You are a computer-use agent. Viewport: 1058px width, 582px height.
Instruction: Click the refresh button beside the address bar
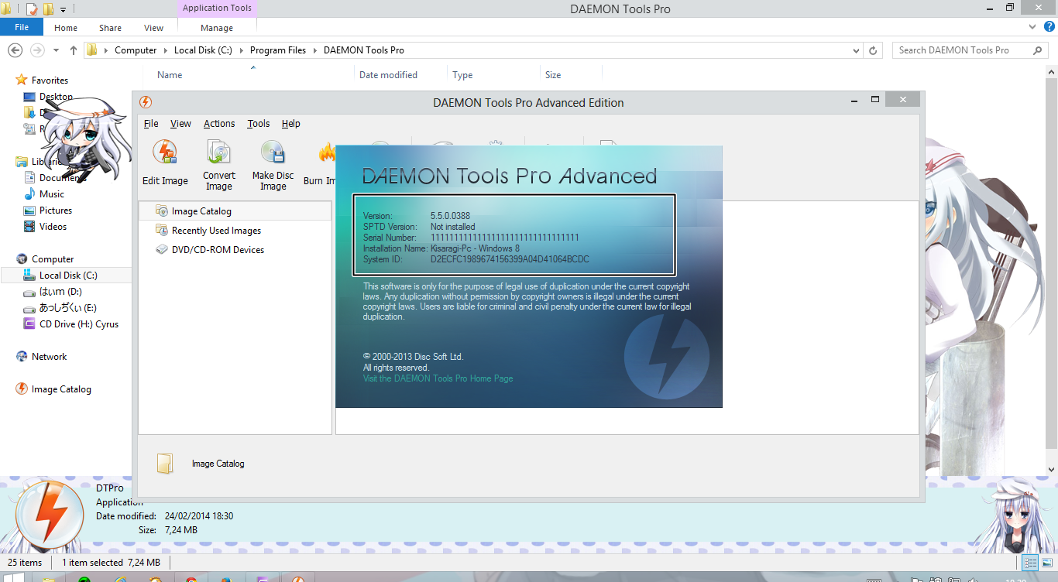click(x=874, y=50)
